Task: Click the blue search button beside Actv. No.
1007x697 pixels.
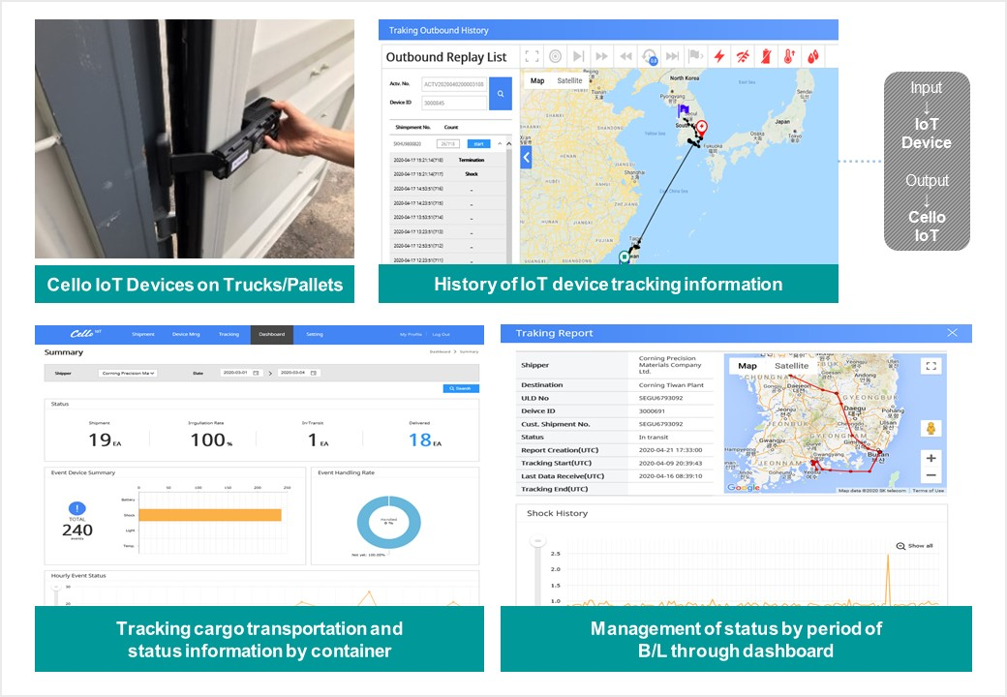Action: coord(501,94)
